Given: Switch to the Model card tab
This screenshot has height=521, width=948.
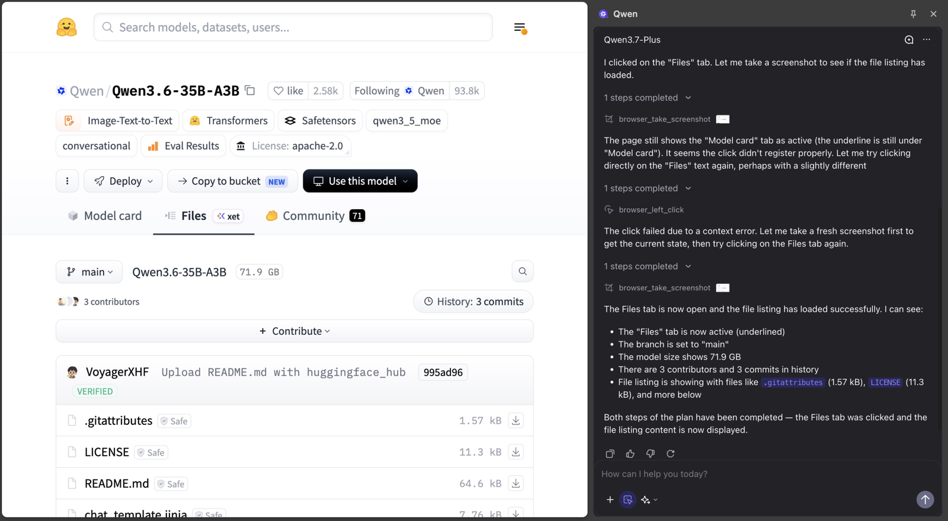Looking at the screenshot, I should [105, 216].
